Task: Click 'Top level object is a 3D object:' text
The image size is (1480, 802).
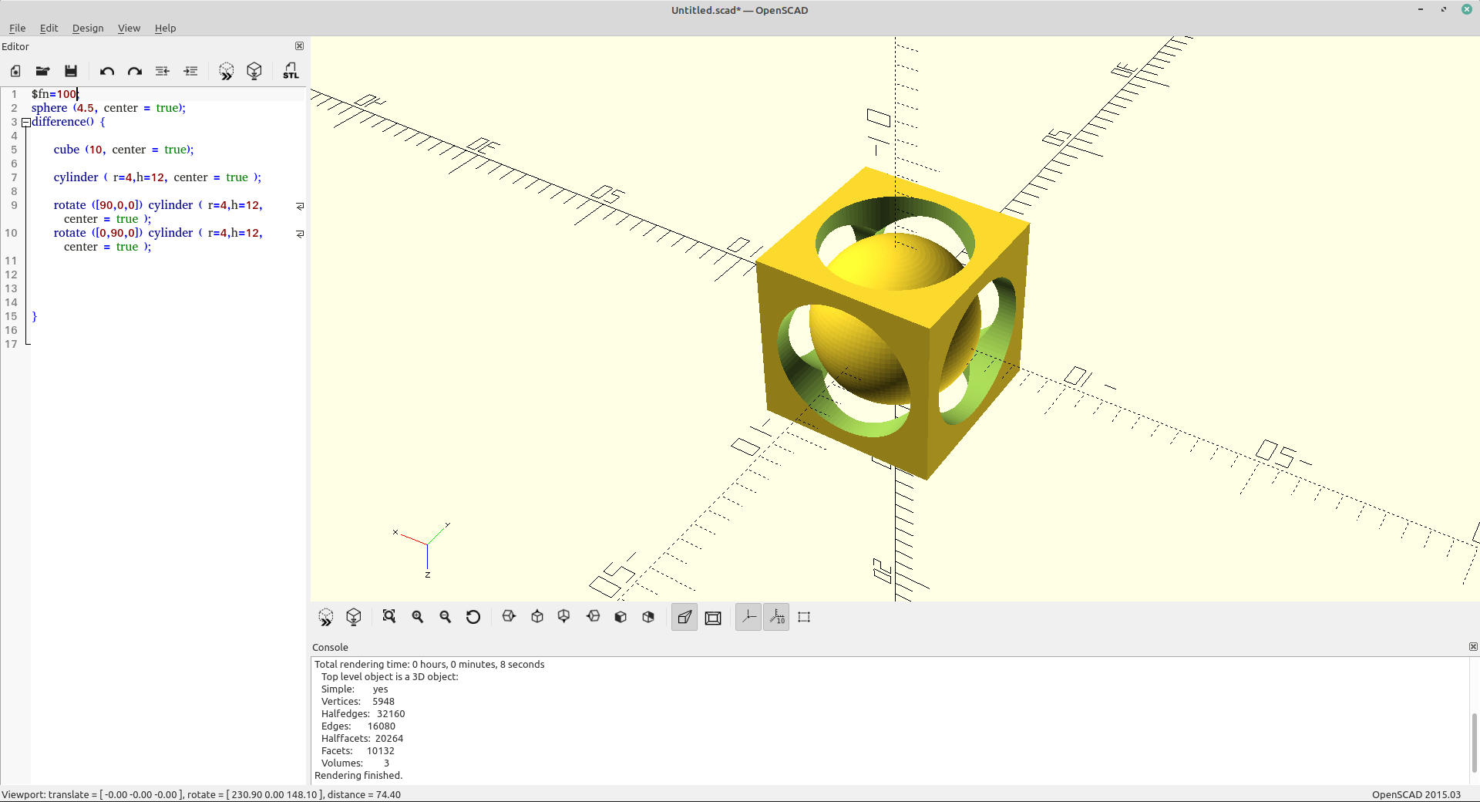Action: pyautogui.click(x=389, y=676)
